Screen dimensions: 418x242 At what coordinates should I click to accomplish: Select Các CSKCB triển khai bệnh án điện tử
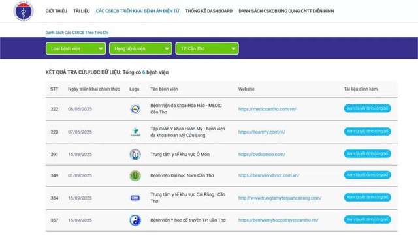click(x=138, y=11)
